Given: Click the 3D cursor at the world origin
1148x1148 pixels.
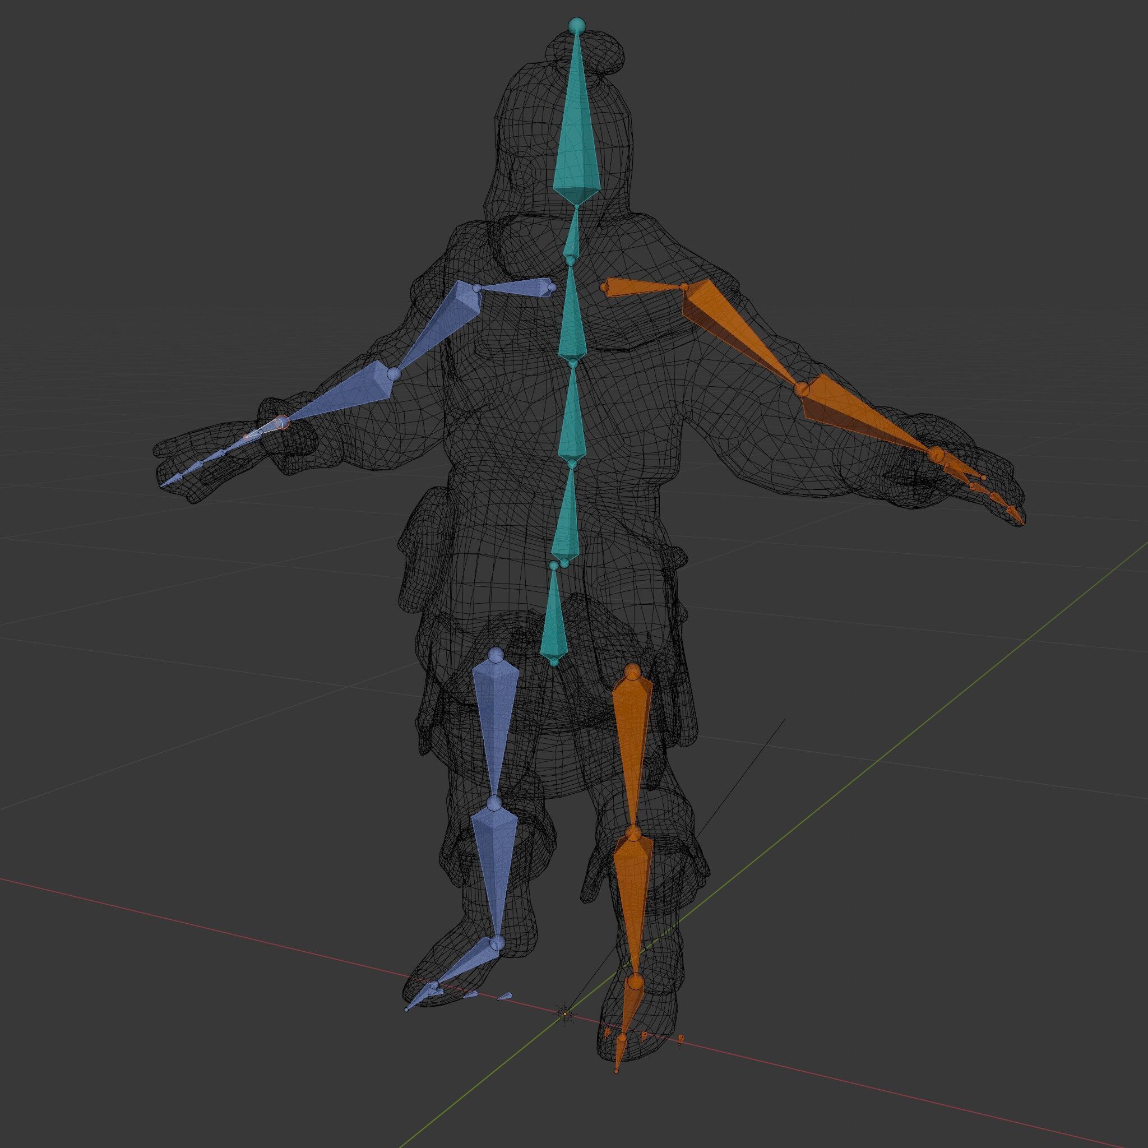Looking at the screenshot, I should 565,1013.
